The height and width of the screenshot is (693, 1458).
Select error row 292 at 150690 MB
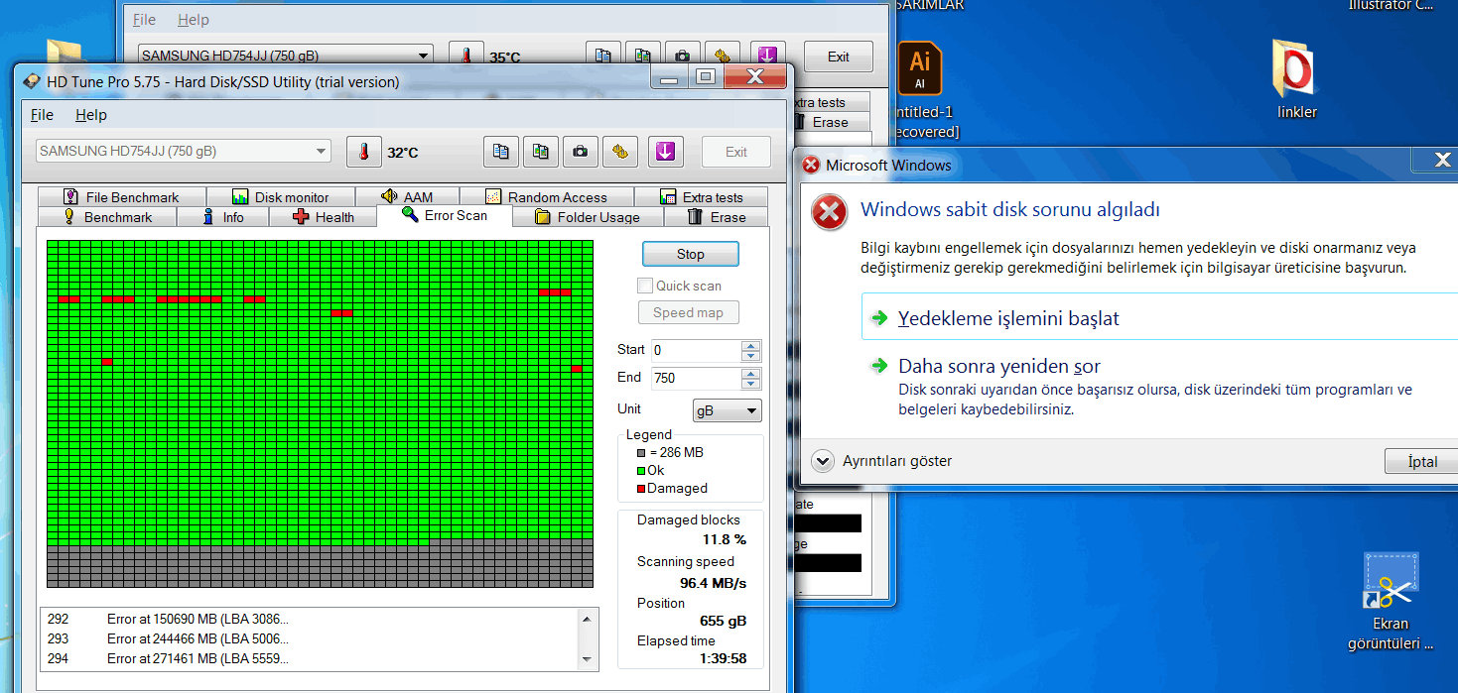point(169,620)
